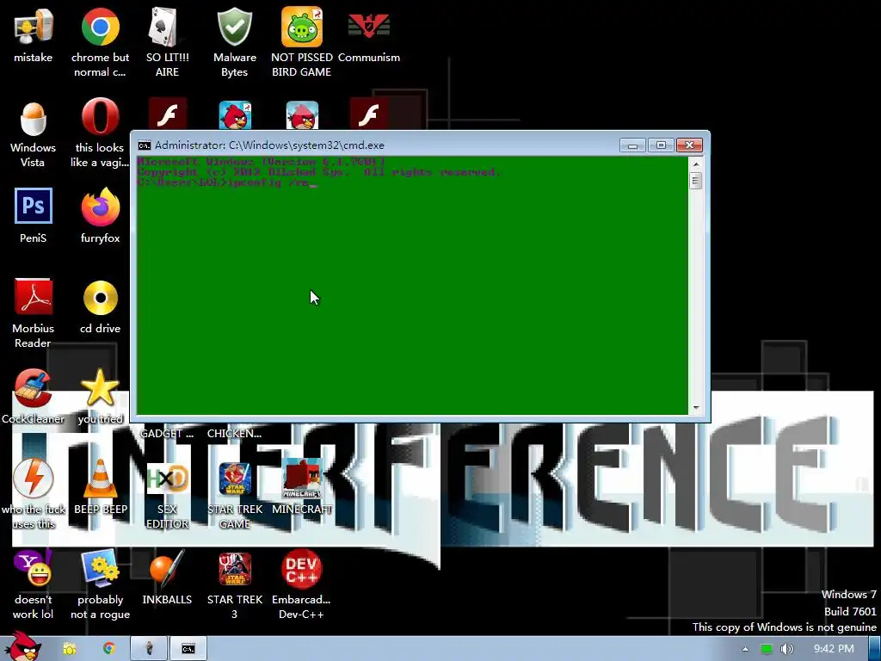Select the 'cd drive' disc icon
This screenshot has height=661, width=881.
[100, 297]
